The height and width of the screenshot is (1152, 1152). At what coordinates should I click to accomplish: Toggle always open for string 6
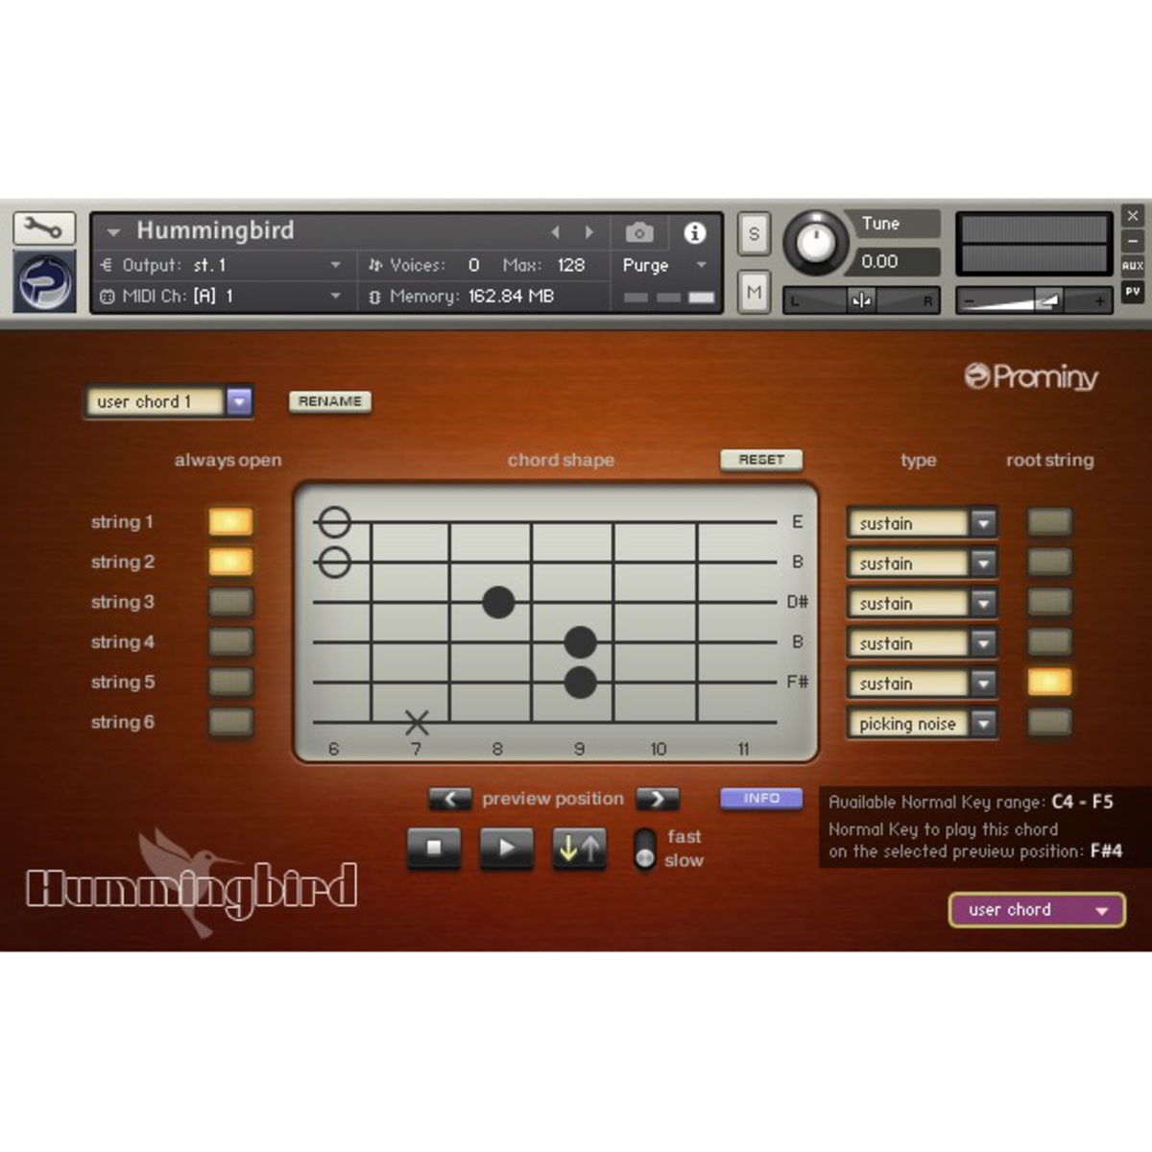point(230,722)
